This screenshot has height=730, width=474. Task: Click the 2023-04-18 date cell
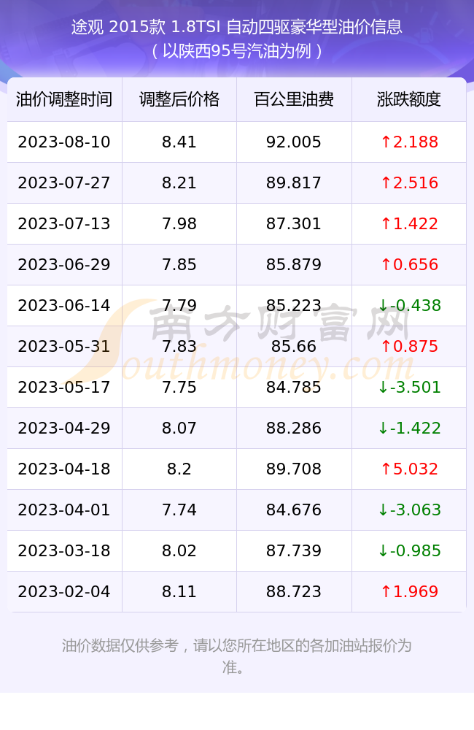coord(64,469)
